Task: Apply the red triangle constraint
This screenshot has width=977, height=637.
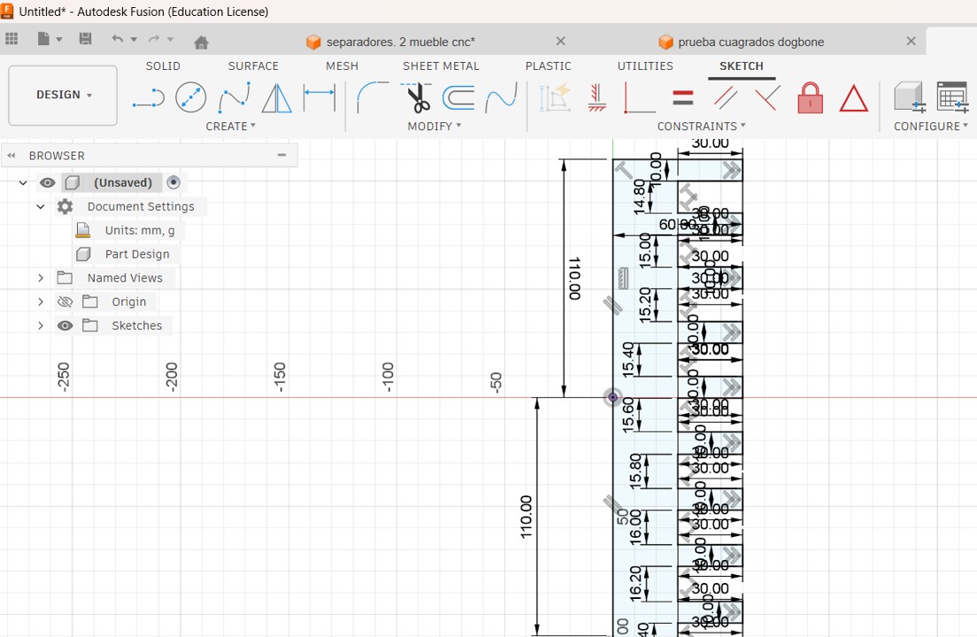Action: [853, 98]
